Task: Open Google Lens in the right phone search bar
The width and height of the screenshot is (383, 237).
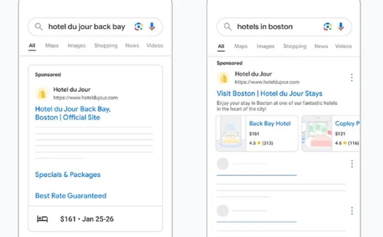Action: [x=327, y=26]
